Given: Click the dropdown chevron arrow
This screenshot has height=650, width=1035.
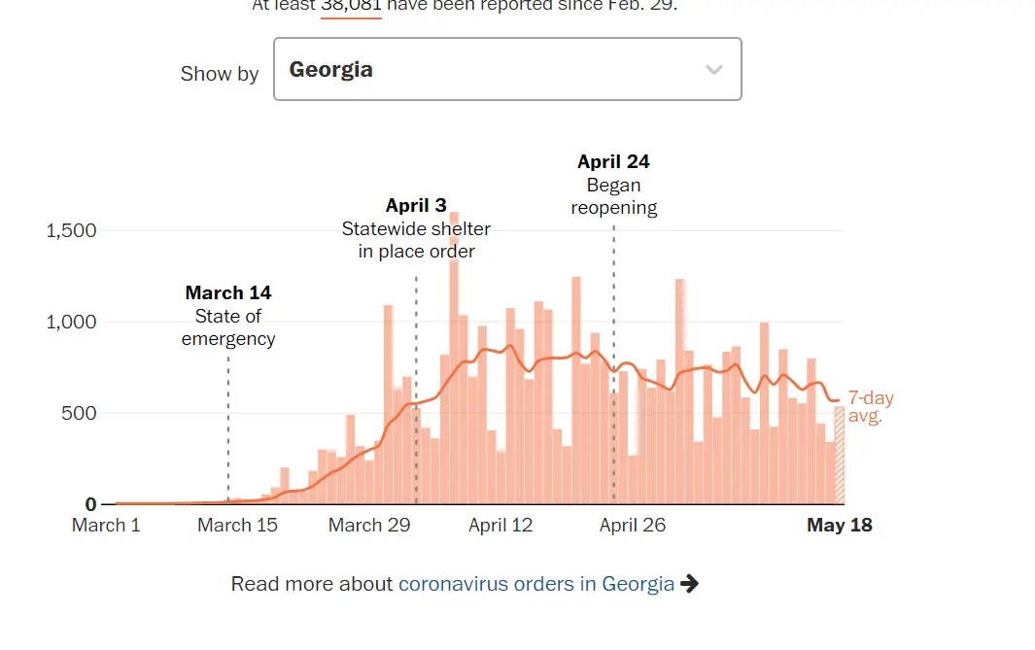Looking at the screenshot, I should pyautogui.click(x=714, y=70).
